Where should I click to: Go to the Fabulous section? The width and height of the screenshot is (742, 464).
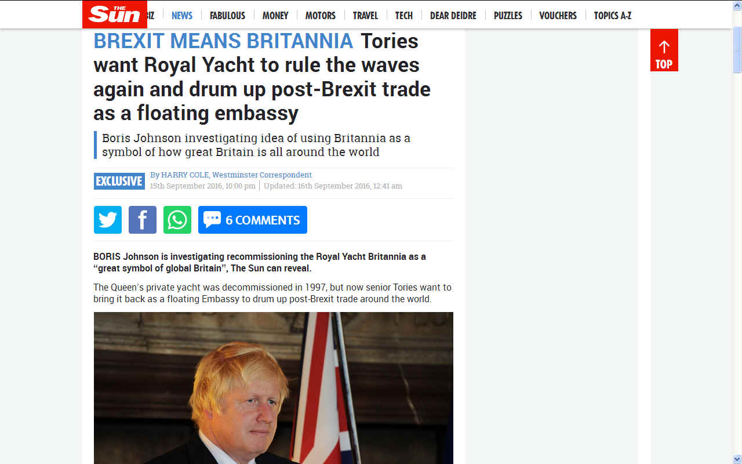coord(227,16)
